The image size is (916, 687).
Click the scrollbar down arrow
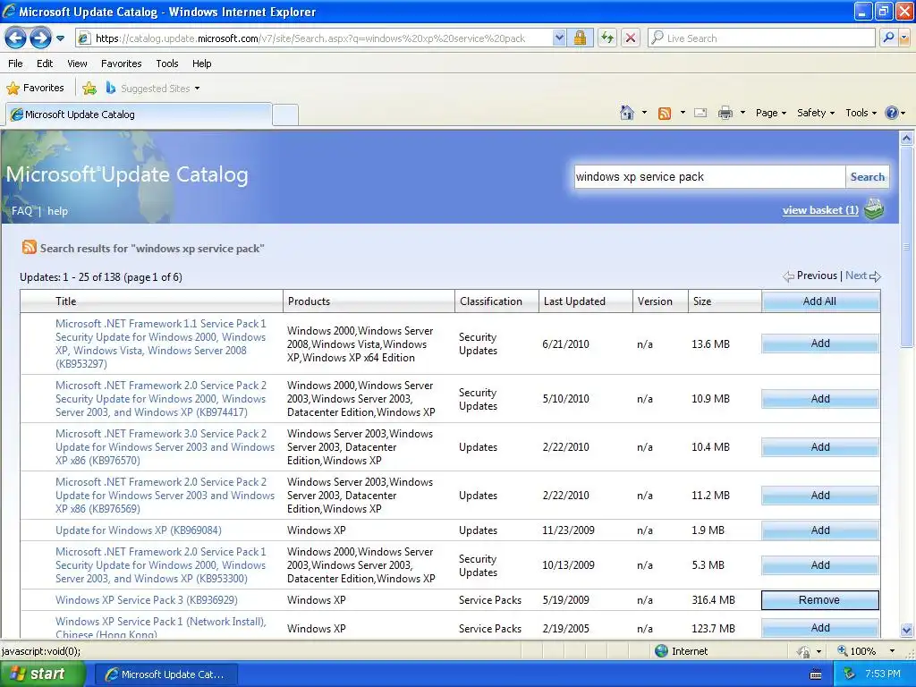coord(907,630)
